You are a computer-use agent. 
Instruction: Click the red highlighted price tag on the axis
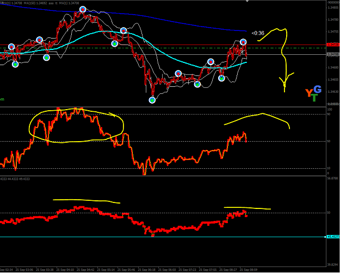click(333, 45)
